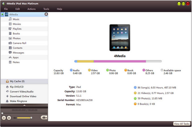Open the Actions menu

click(x=31, y=9)
